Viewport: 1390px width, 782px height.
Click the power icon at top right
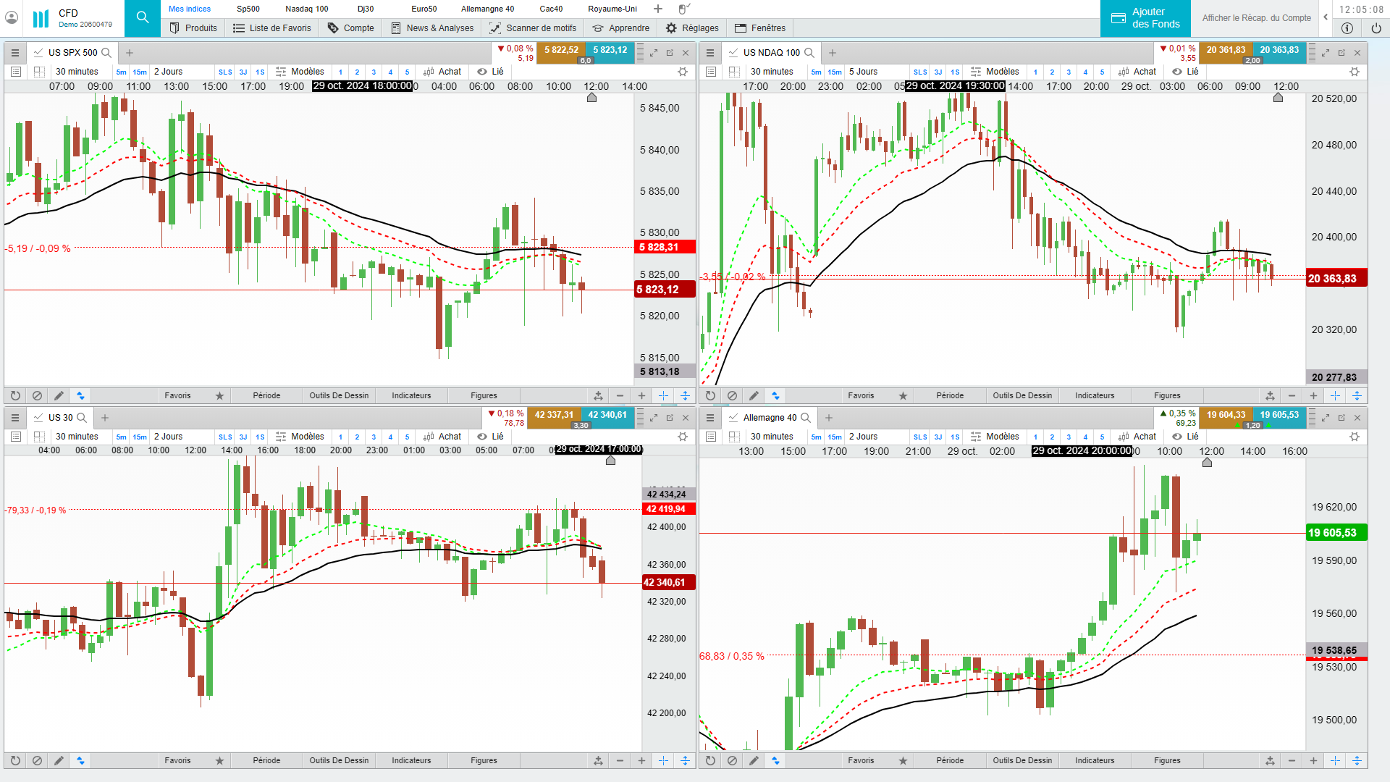click(x=1376, y=28)
